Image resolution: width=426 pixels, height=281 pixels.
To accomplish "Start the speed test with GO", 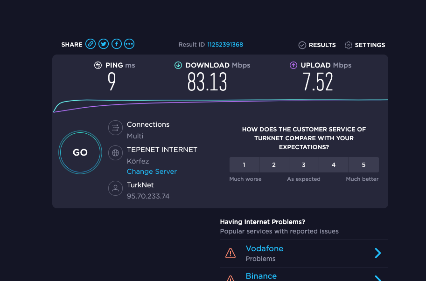I will click(x=80, y=152).
